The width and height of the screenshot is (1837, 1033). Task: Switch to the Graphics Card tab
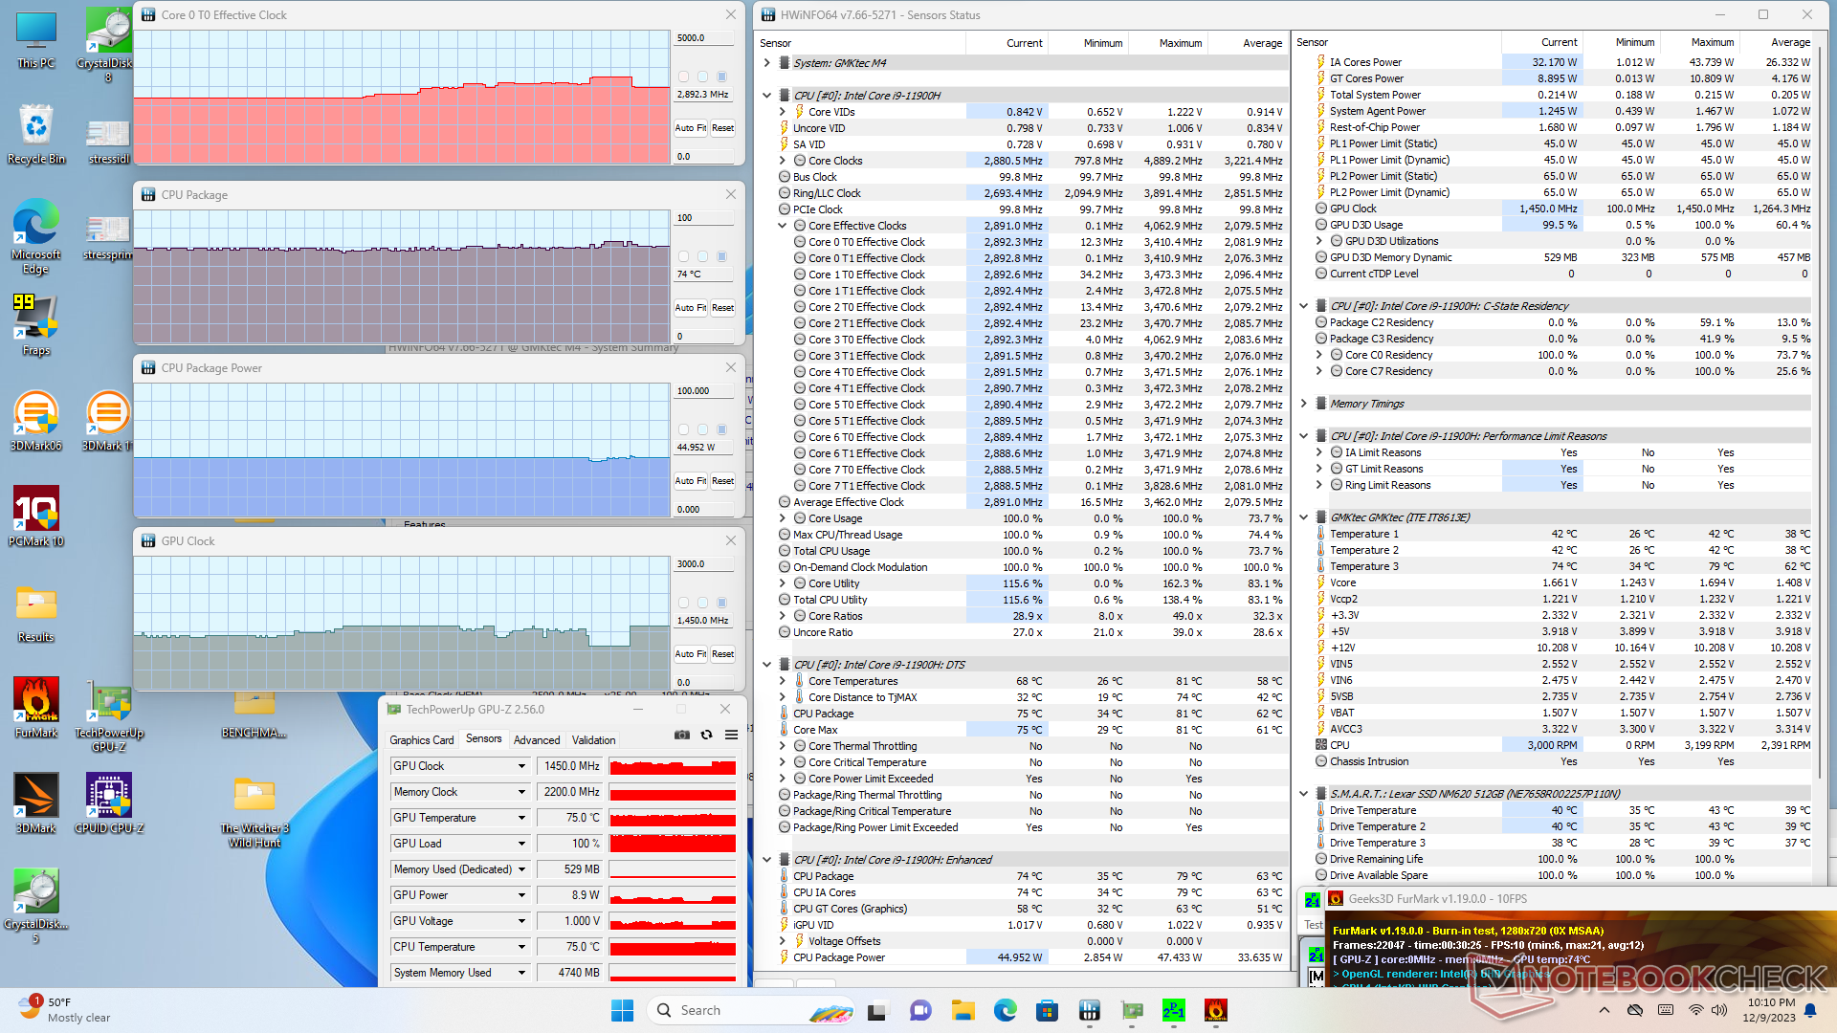421,739
